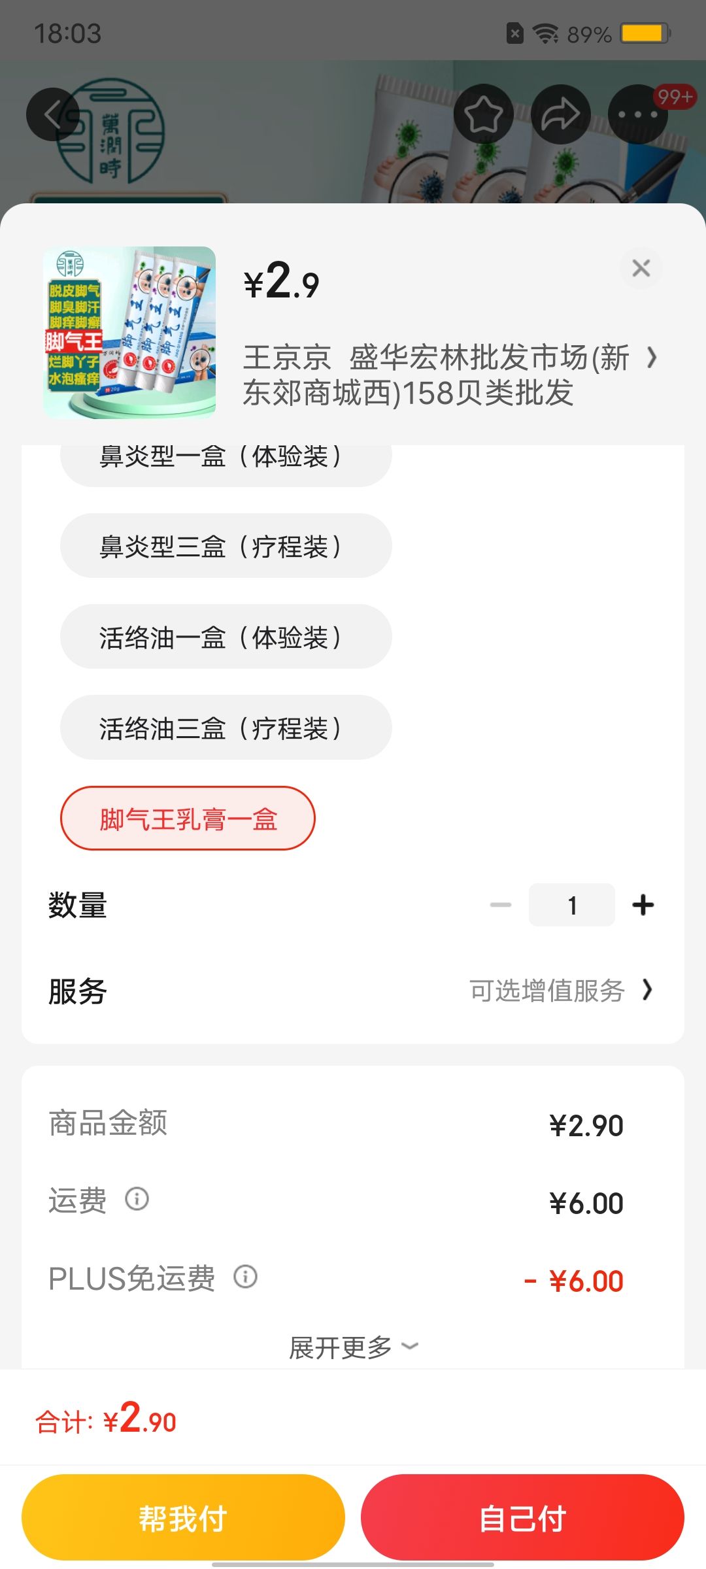Viewport: 706px width, 1569px height.
Task: Open delivery address chevron for 王京京
Action: pos(651,358)
